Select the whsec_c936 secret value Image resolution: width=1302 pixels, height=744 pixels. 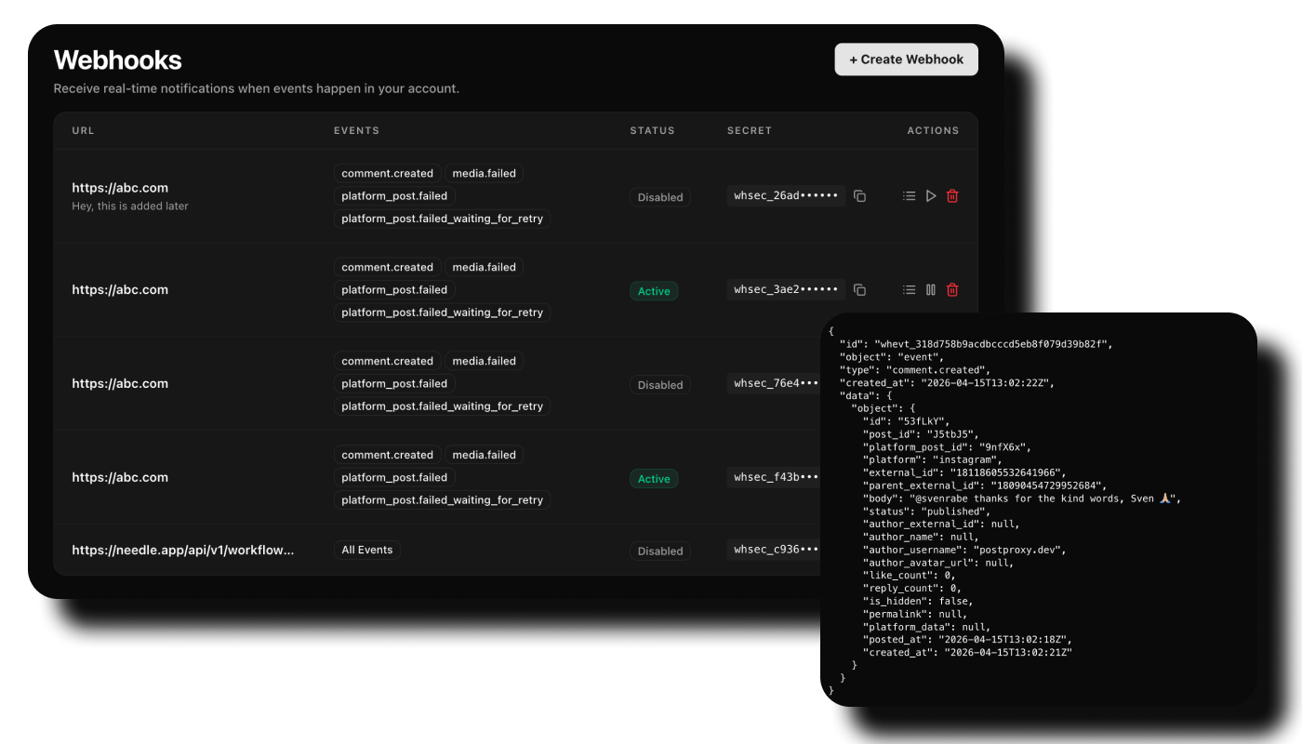coord(775,550)
